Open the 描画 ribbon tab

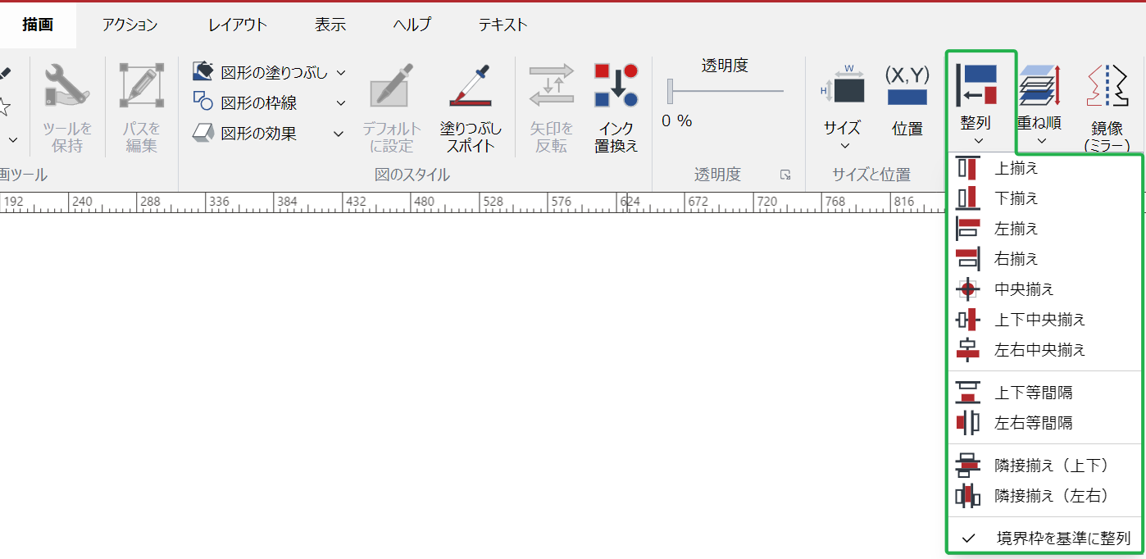point(38,25)
